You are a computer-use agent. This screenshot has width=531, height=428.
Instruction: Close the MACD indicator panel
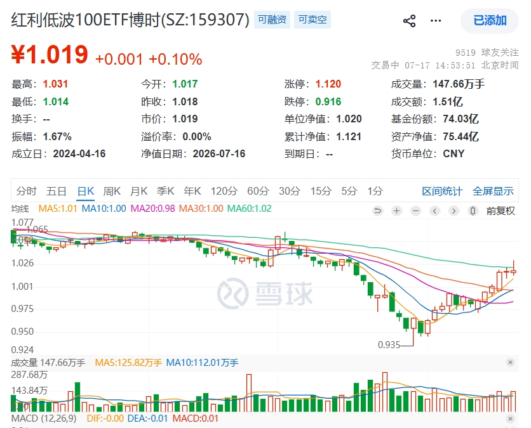click(510, 419)
